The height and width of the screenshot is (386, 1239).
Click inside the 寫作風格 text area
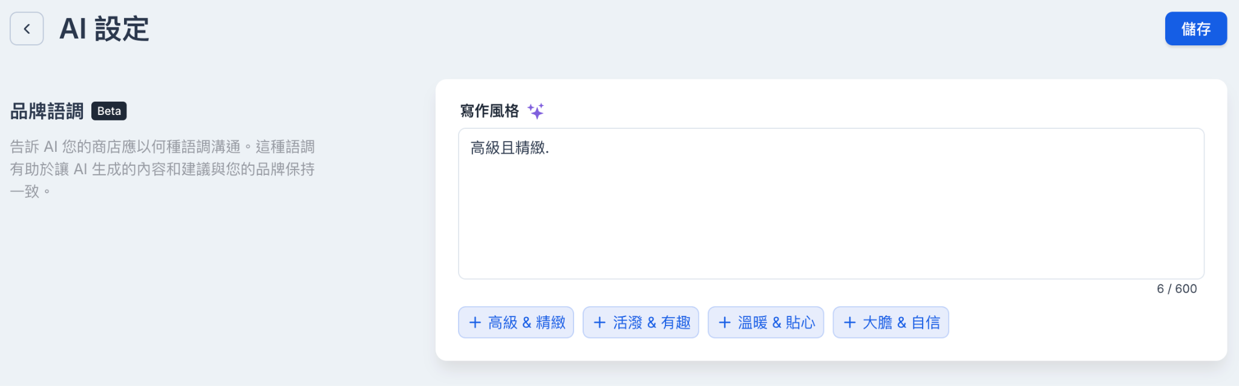[831, 203]
